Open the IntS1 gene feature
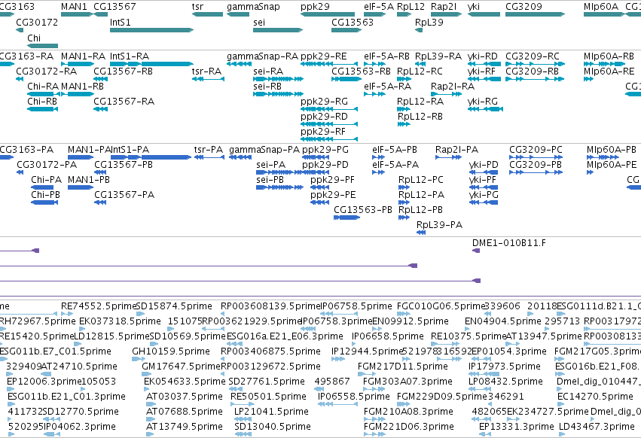This screenshot has height=438, width=641. click(x=151, y=30)
